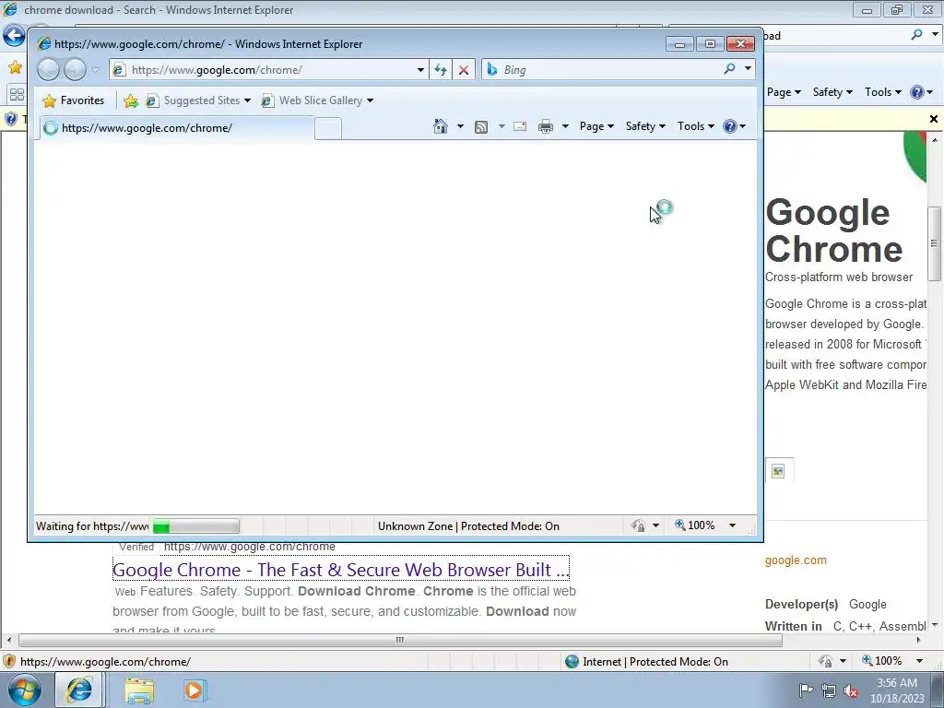The image size is (944, 708).
Task: Click the Back button in front window
Action: [48, 70]
